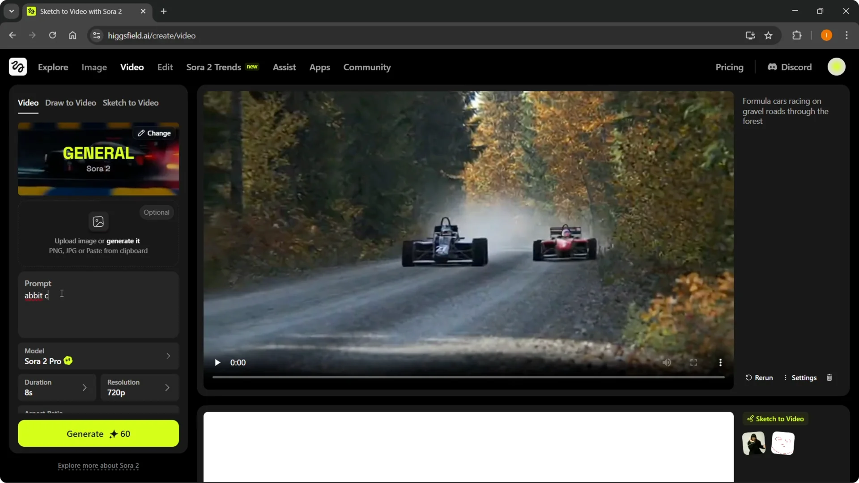Image resolution: width=859 pixels, height=483 pixels.
Task: Rerun the video generation
Action: click(x=759, y=377)
